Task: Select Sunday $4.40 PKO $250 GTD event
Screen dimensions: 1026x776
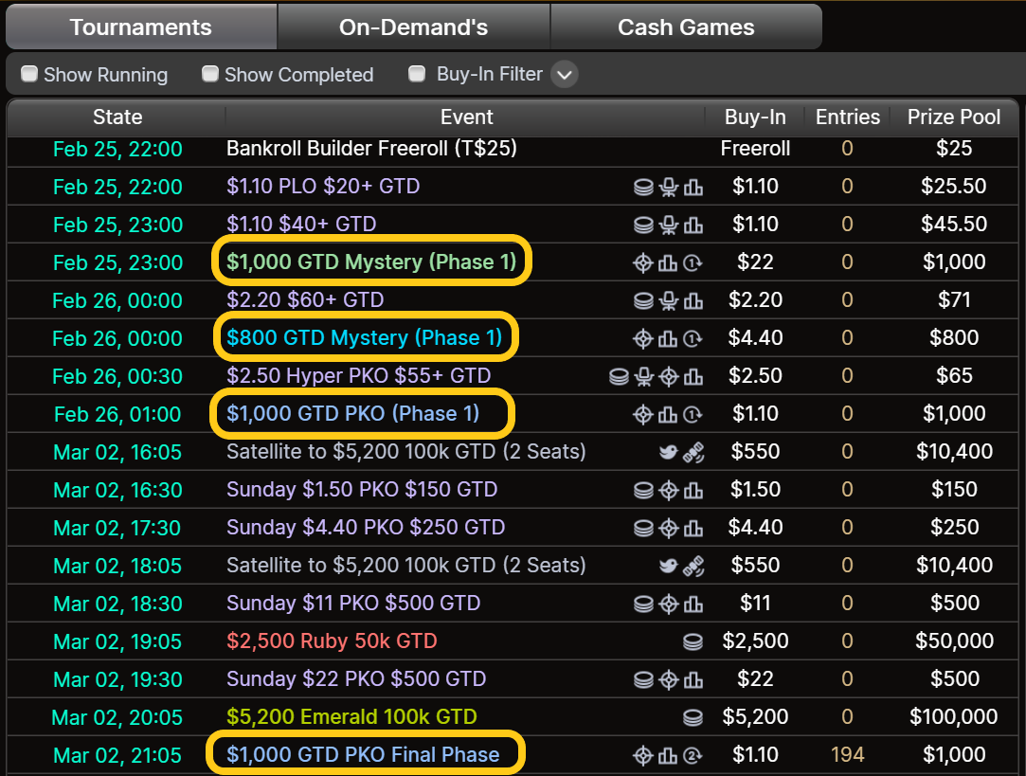Action: pyautogui.click(x=366, y=528)
